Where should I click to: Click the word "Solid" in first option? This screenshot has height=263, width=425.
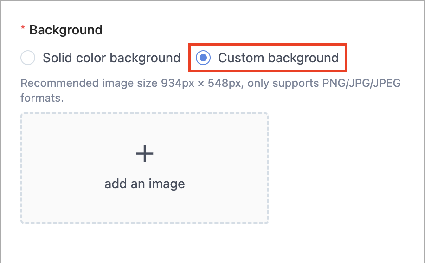[x=57, y=58]
